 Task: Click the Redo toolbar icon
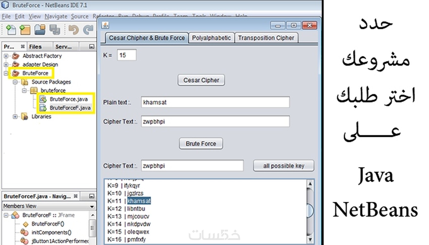[x=88, y=30]
